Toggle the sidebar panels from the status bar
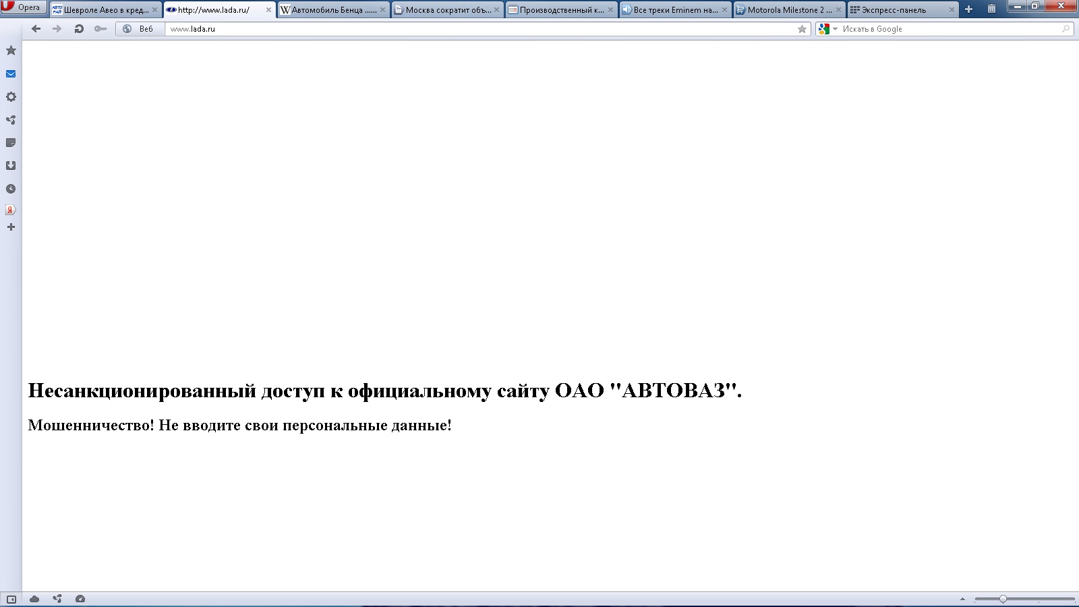 11,599
